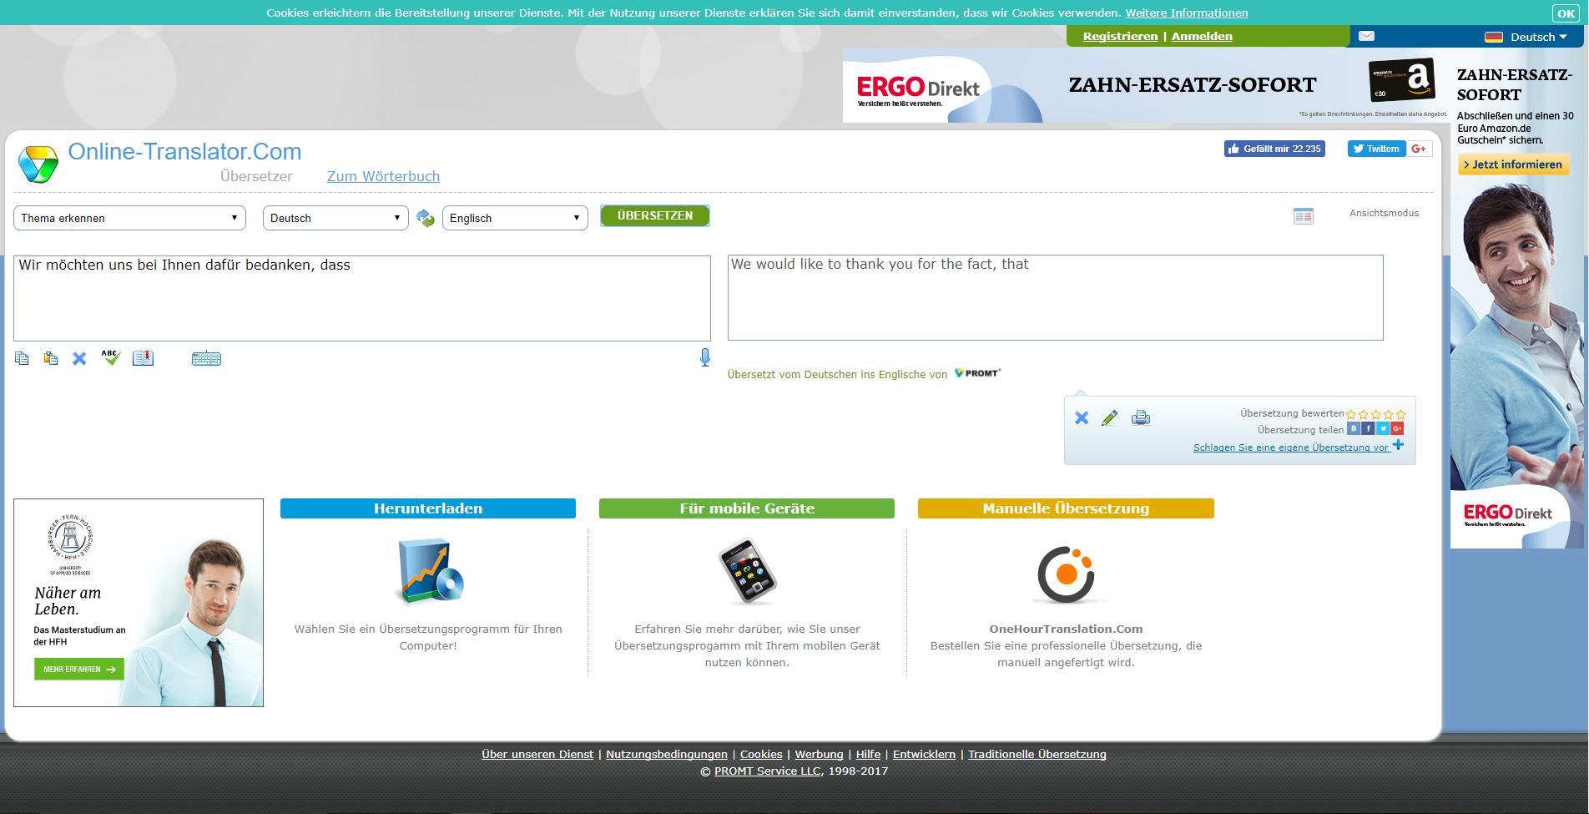Swap languages with the arrows icon
The width and height of the screenshot is (1589, 814).
click(x=426, y=218)
